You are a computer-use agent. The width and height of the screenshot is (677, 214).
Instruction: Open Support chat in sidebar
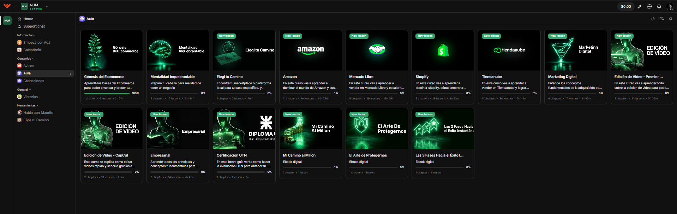pos(34,26)
